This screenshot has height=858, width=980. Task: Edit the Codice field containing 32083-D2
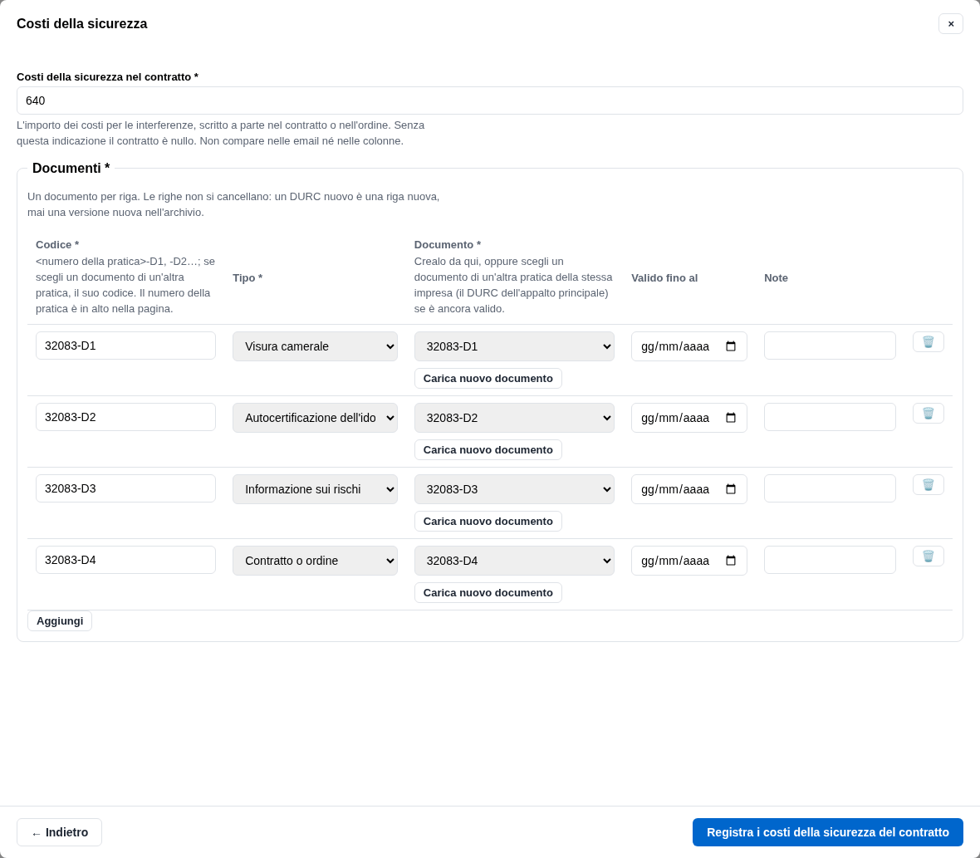125,417
